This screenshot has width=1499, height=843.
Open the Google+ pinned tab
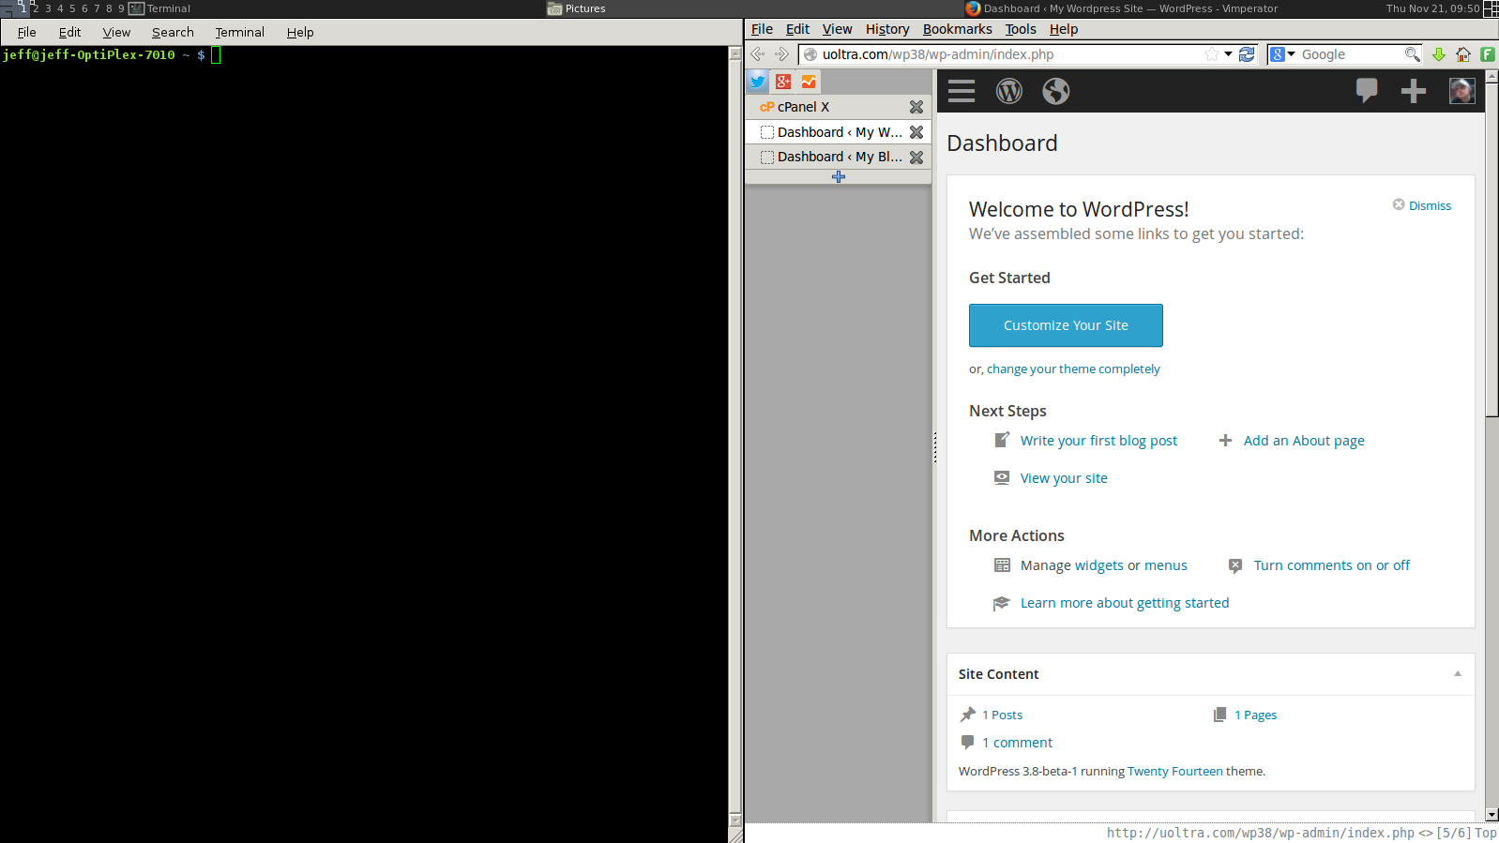[783, 82]
